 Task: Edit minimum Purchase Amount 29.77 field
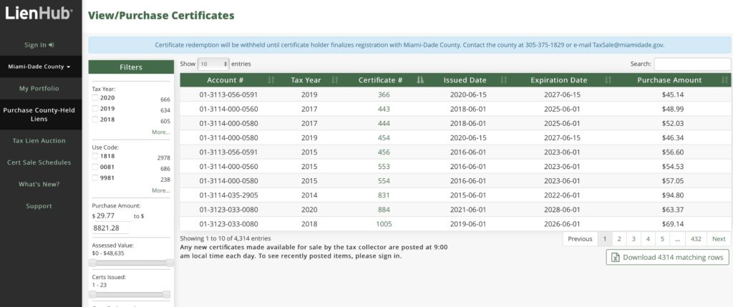pos(114,216)
